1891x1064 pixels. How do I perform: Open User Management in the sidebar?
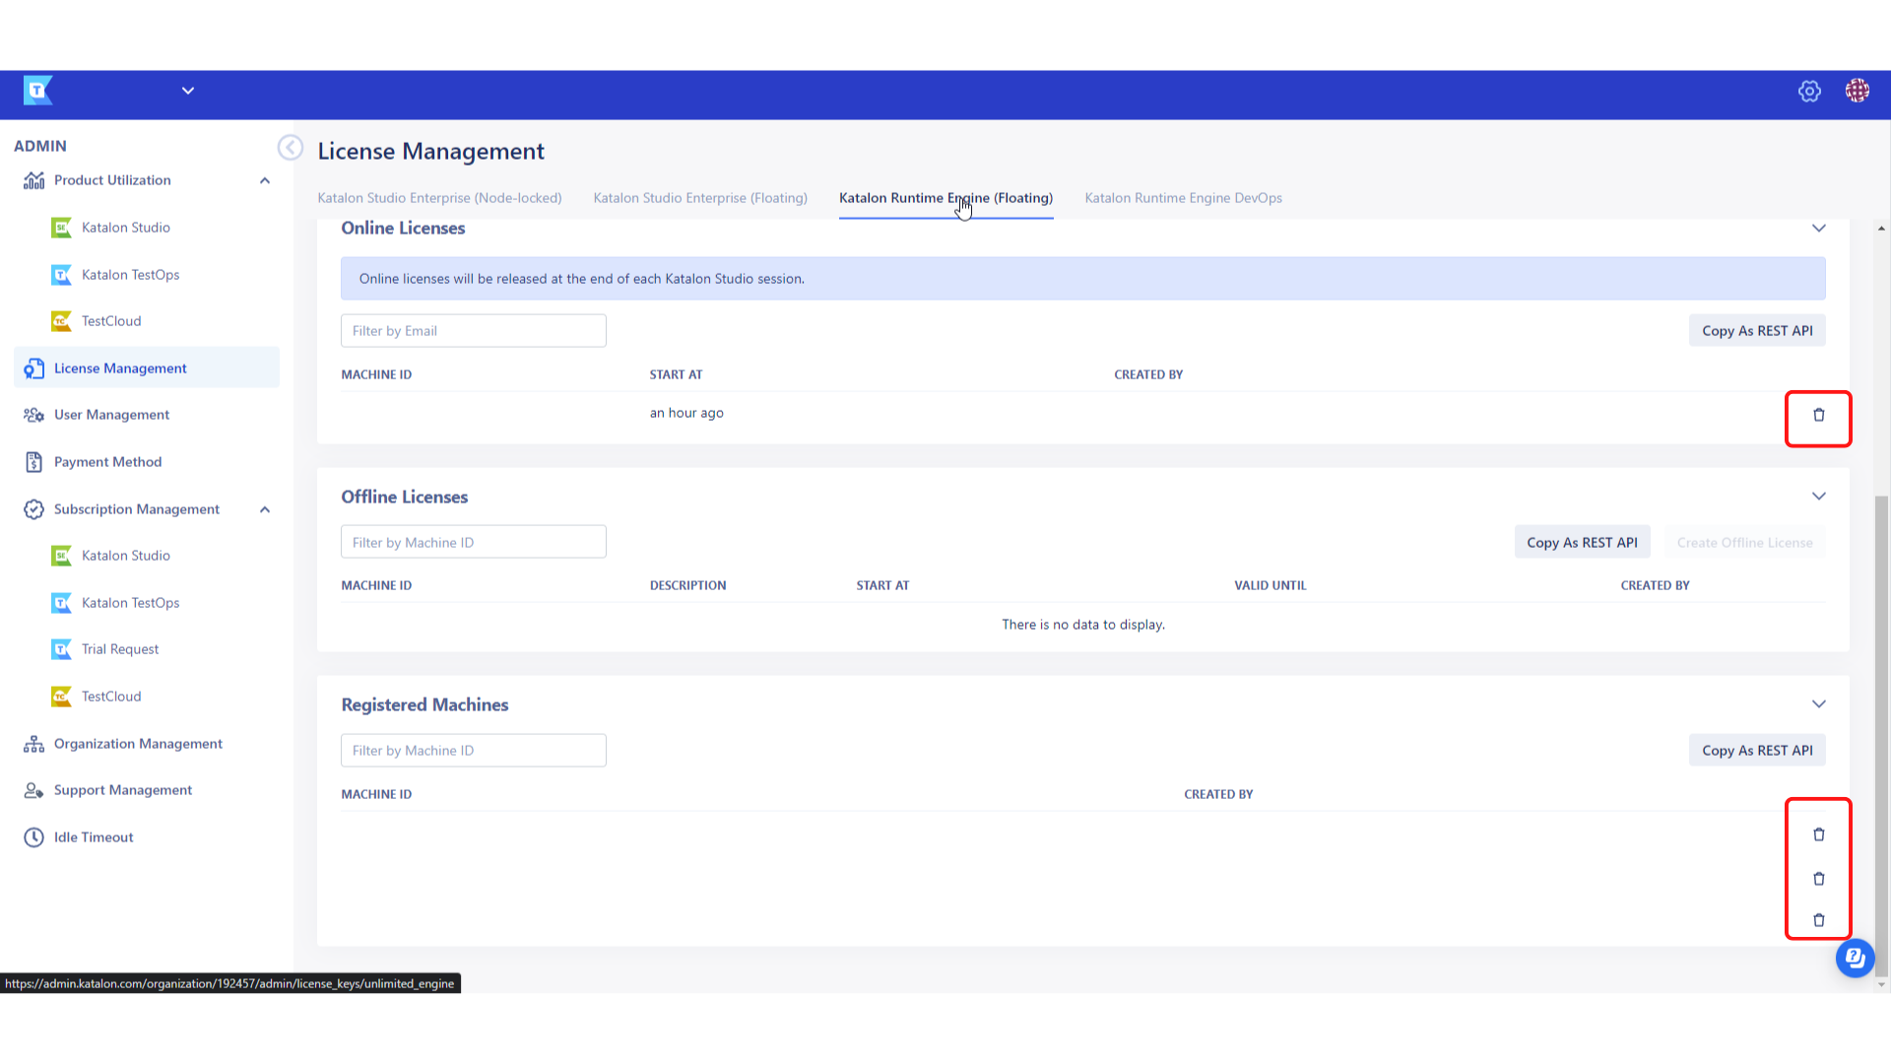click(x=111, y=414)
